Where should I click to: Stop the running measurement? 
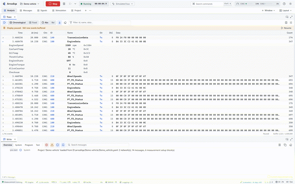coord(53,4)
